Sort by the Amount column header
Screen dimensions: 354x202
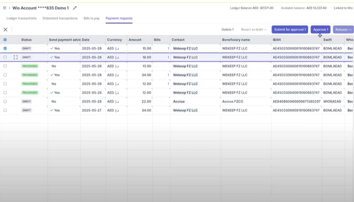135,40
